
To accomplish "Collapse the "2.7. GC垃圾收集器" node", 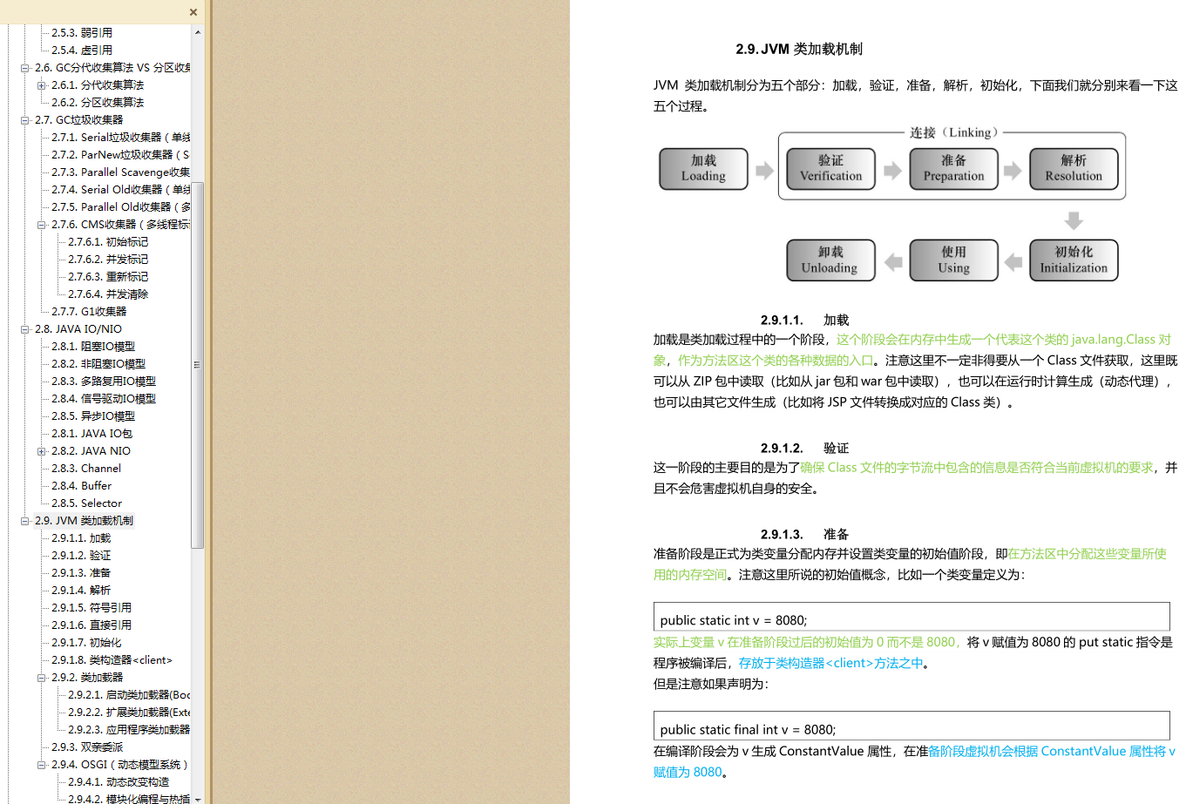I will [24, 119].
